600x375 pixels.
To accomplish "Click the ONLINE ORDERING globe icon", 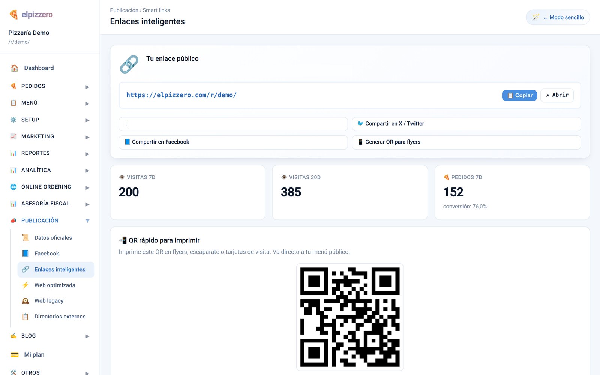I will point(13,187).
